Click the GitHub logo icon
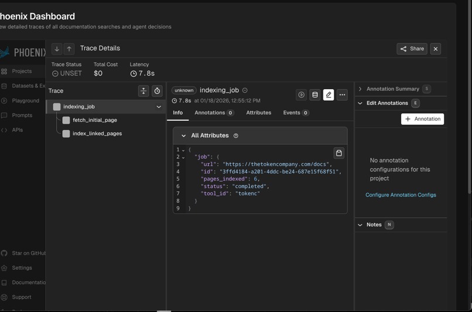The image size is (472, 312). (x=4, y=253)
